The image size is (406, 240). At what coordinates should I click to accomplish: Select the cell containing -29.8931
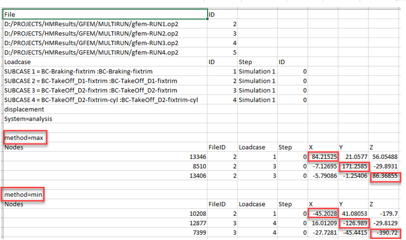[383, 166]
